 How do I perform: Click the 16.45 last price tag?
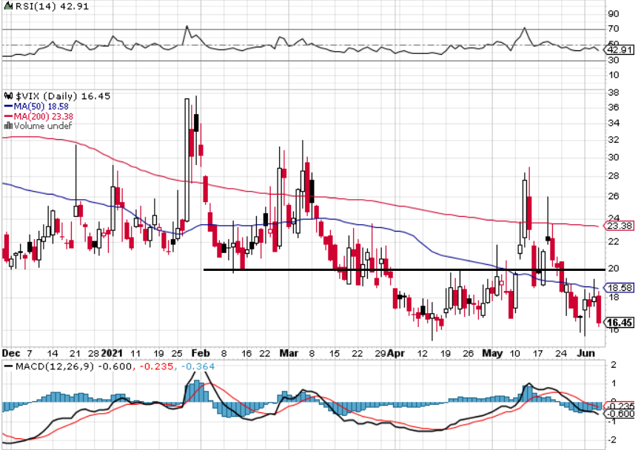[617, 323]
